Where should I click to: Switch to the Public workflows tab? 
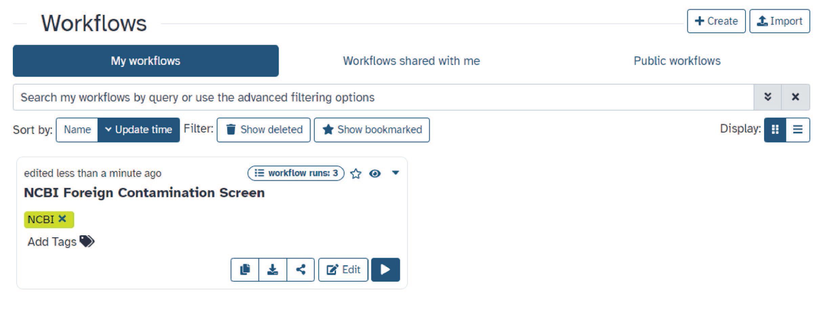677,61
